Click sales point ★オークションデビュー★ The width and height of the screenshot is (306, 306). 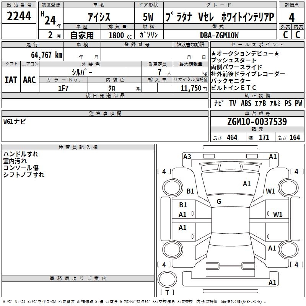pos(245,53)
